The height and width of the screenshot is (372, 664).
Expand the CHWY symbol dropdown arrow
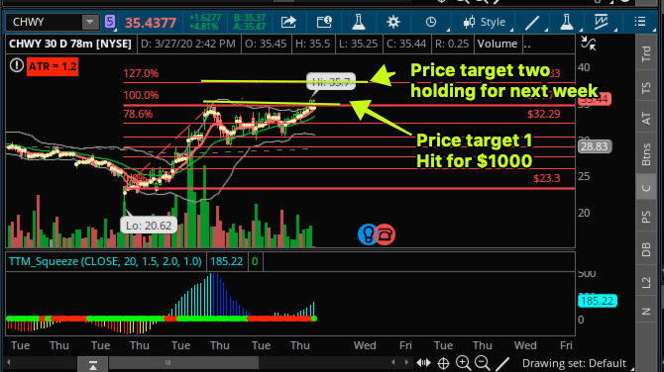point(90,22)
